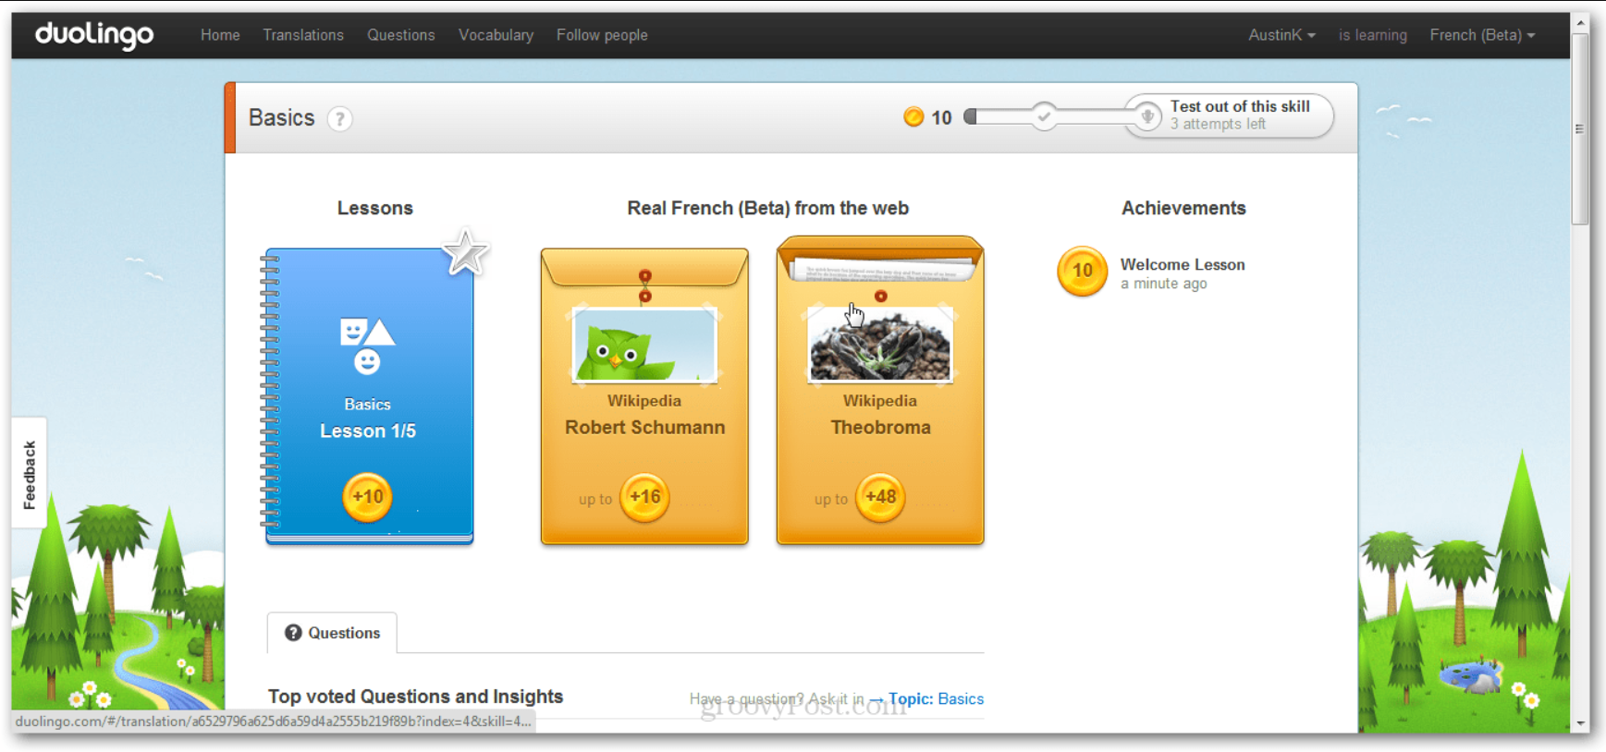Viewport: 1606px width, 752px height.
Task: Open the Feedback side tab
Action: coord(30,474)
